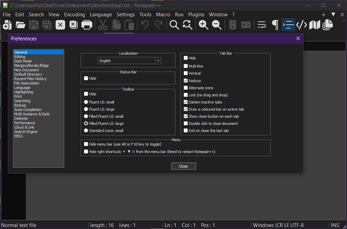Click the Cut scissors icon
The width and height of the screenshot is (347, 229).
pos(103,24)
